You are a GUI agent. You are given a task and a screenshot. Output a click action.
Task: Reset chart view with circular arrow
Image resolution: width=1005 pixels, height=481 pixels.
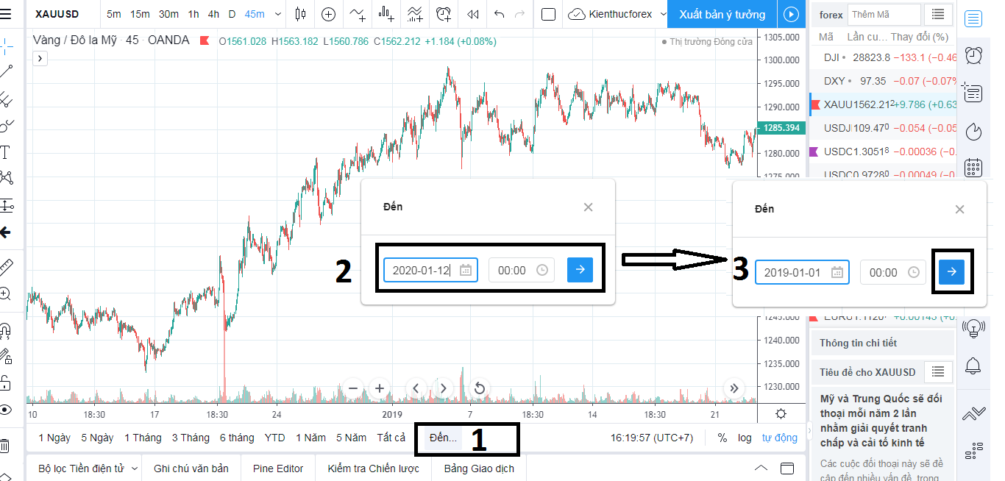pyautogui.click(x=480, y=388)
